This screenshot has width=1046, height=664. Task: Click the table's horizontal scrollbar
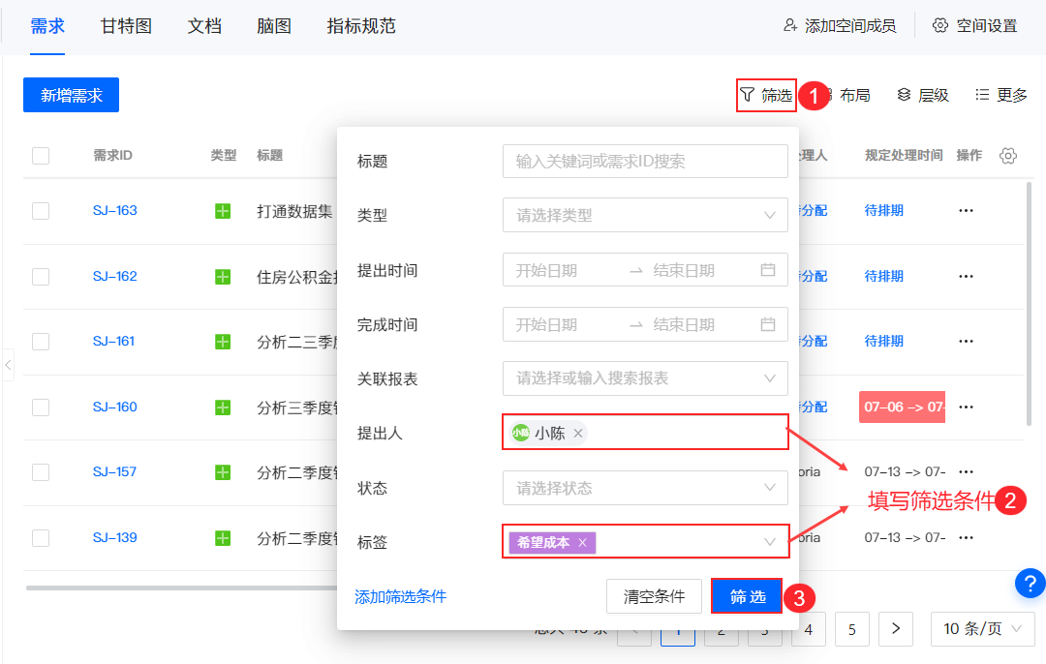click(x=181, y=588)
